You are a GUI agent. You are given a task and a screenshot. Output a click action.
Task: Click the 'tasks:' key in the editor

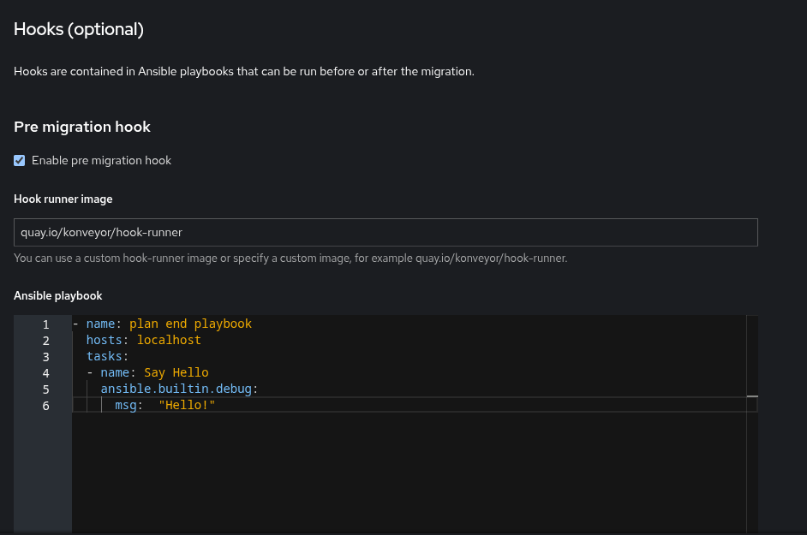click(107, 357)
